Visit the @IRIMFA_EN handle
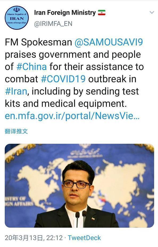Viewport: 158px width, 247px height. [53, 24]
